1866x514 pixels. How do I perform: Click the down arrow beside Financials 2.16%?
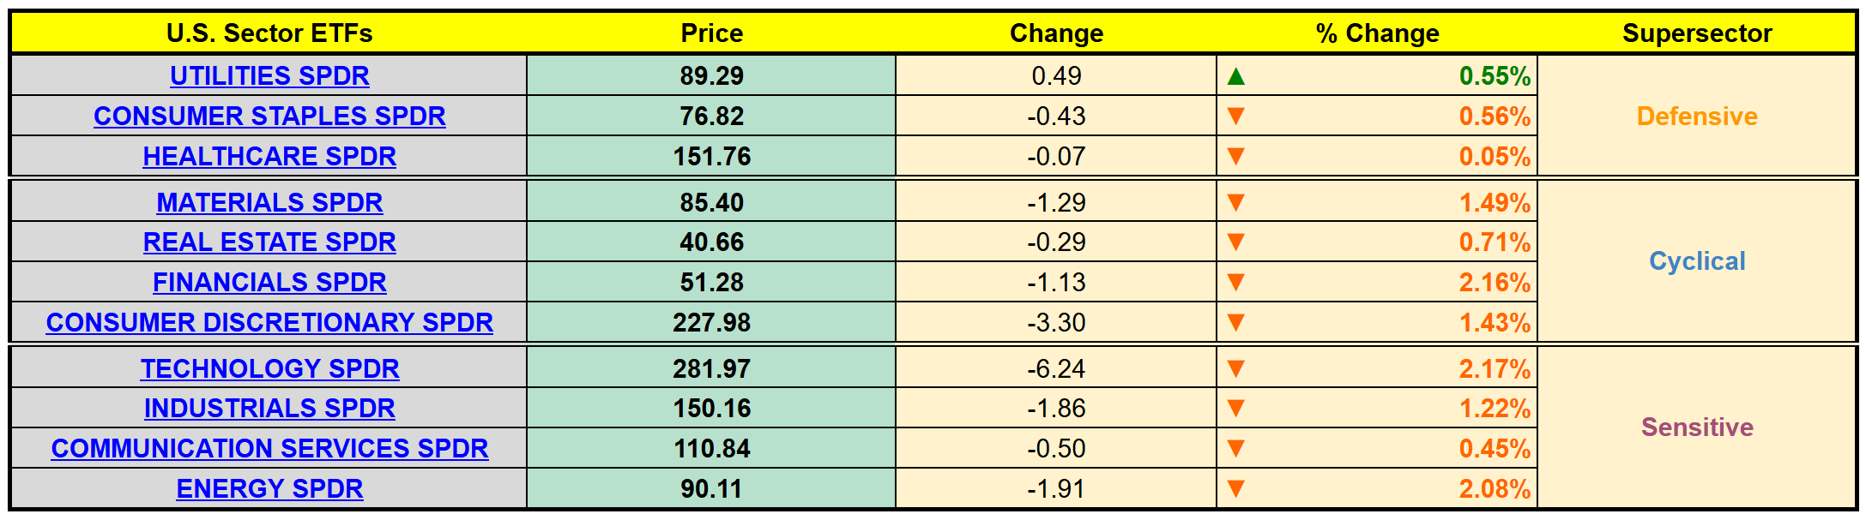coord(1235,282)
